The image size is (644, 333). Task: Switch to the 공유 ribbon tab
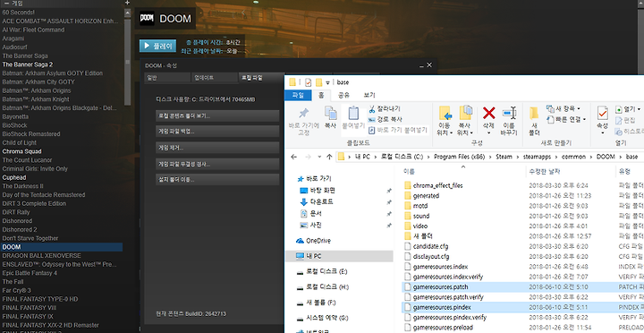tap(343, 95)
